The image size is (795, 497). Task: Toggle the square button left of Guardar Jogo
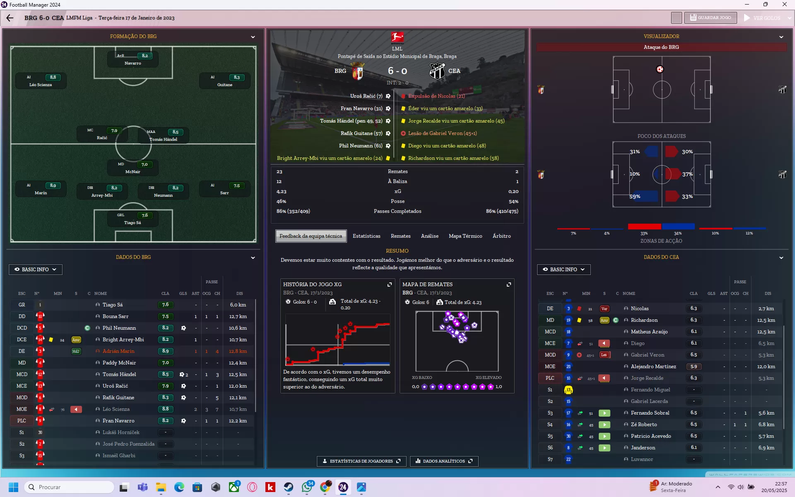pyautogui.click(x=676, y=18)
